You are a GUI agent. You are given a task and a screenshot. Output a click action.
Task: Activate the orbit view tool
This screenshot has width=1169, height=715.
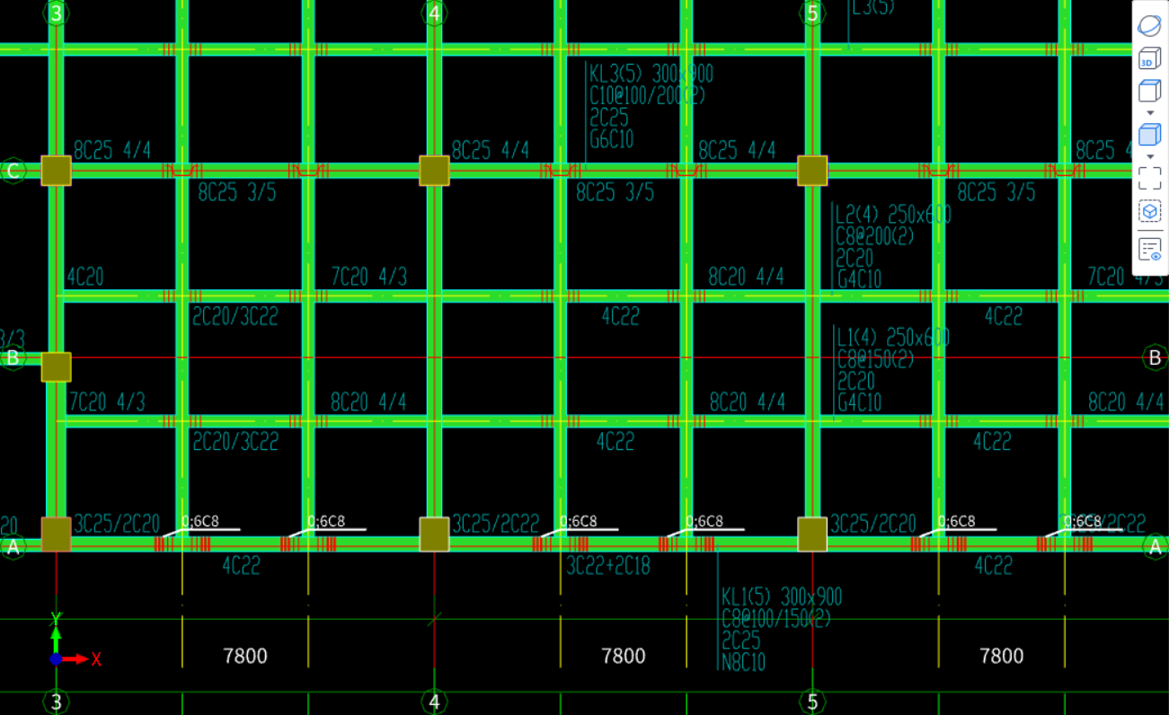[1149, 26]
